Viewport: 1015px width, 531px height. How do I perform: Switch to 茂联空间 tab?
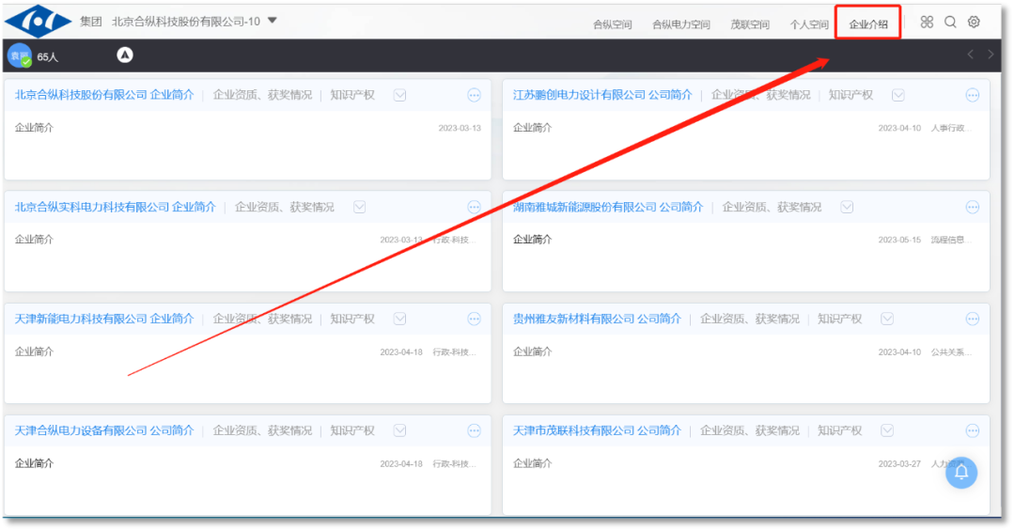click(750, 24)
